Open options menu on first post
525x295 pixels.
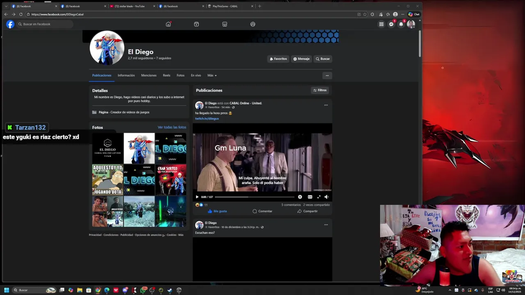326,105
